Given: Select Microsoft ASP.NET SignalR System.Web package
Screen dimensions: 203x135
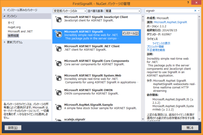Looking at the screenshot, I should click(x=96, y=80).
